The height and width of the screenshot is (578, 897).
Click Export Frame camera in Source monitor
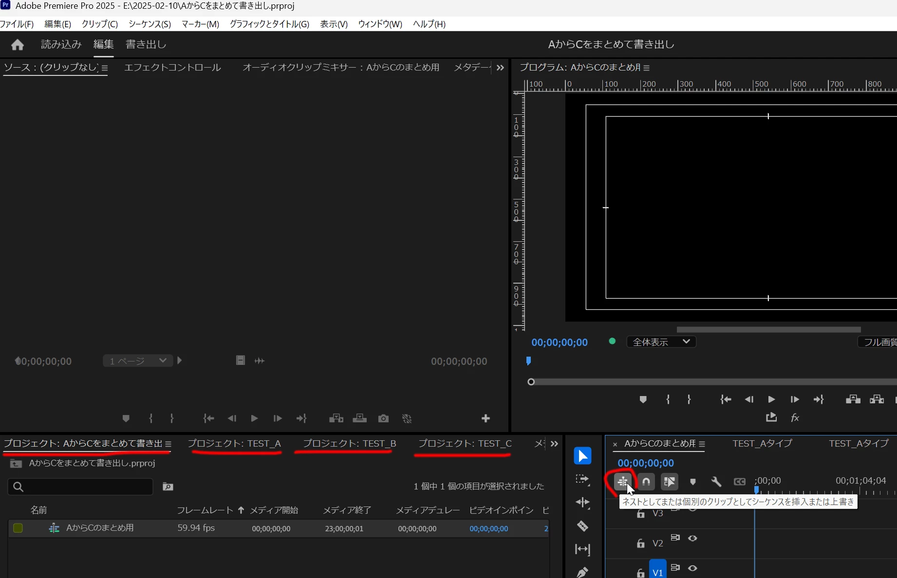[x=383, y=418]
